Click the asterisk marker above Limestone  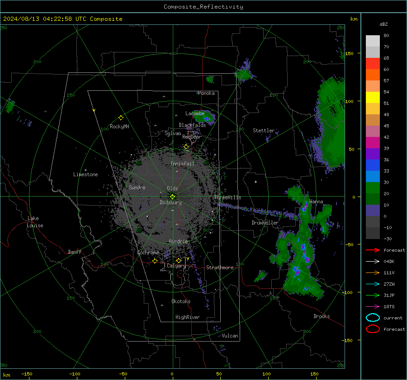pos(85,170)
